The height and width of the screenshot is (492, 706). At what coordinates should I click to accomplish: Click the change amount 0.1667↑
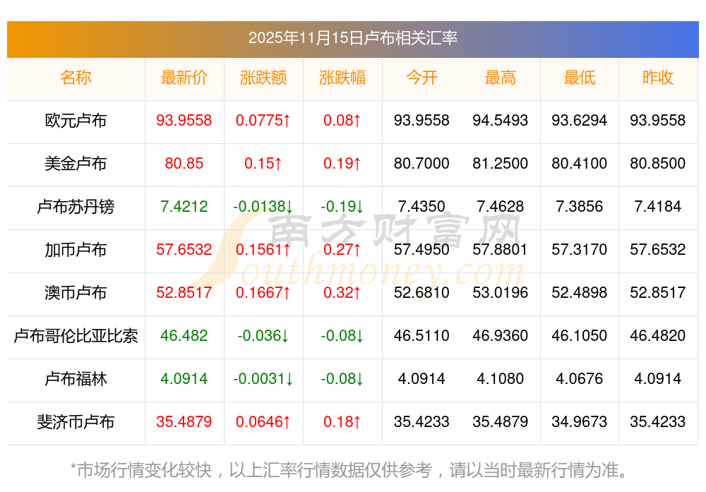pyautogui.click(x=263, y=293)
